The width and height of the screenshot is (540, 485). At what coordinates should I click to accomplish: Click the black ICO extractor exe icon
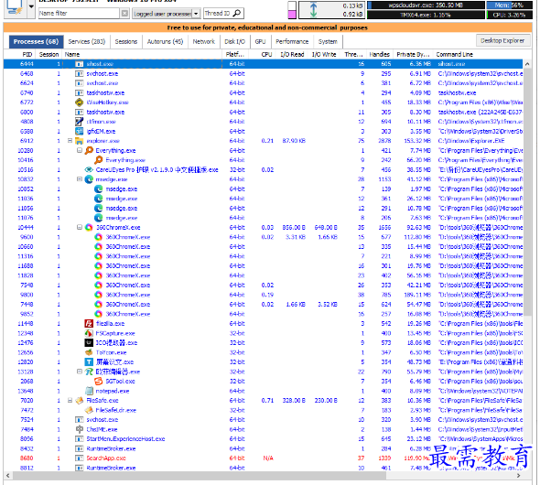pos(89,343)
